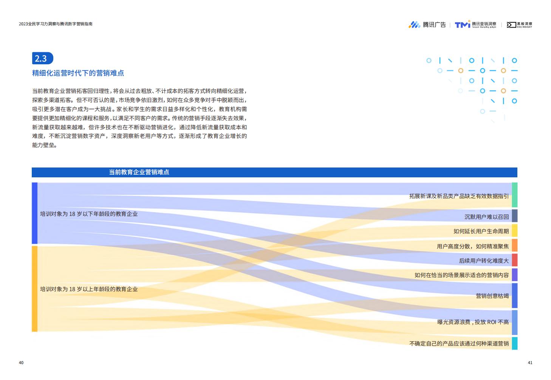Click the red bar beside 后续用户转化难度大
Image resolution: width=551 pixels, height=380 pixels.
514,260
